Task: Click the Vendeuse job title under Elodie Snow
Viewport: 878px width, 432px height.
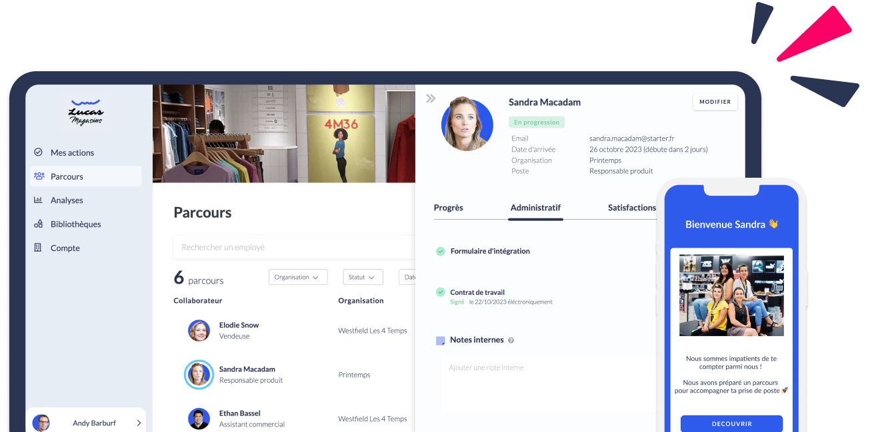Action: pyautogui.click(x=235, y=336)
